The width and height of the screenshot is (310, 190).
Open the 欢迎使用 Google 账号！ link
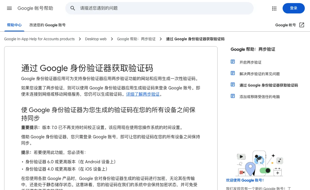245,180
